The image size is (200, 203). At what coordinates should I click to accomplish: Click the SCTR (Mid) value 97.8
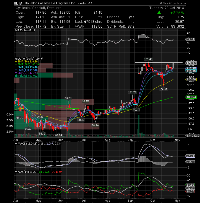[x=131, y=27]
